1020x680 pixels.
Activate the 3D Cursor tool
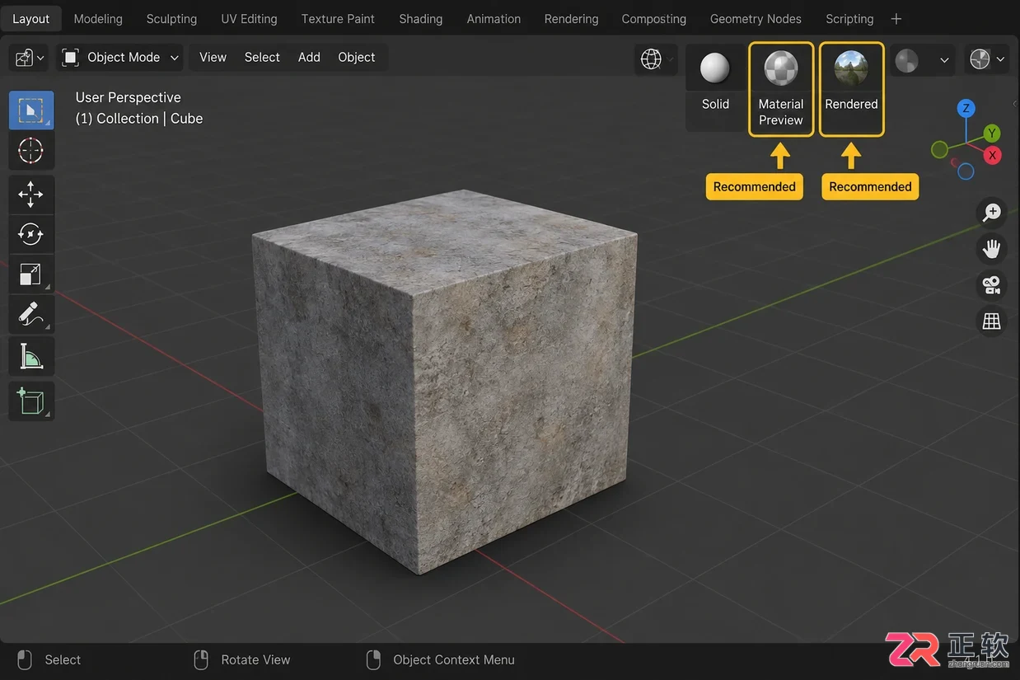tap(31, 151)
